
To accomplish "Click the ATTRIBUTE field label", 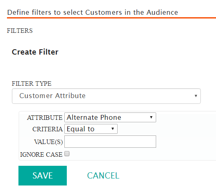I will pos(45,118).
